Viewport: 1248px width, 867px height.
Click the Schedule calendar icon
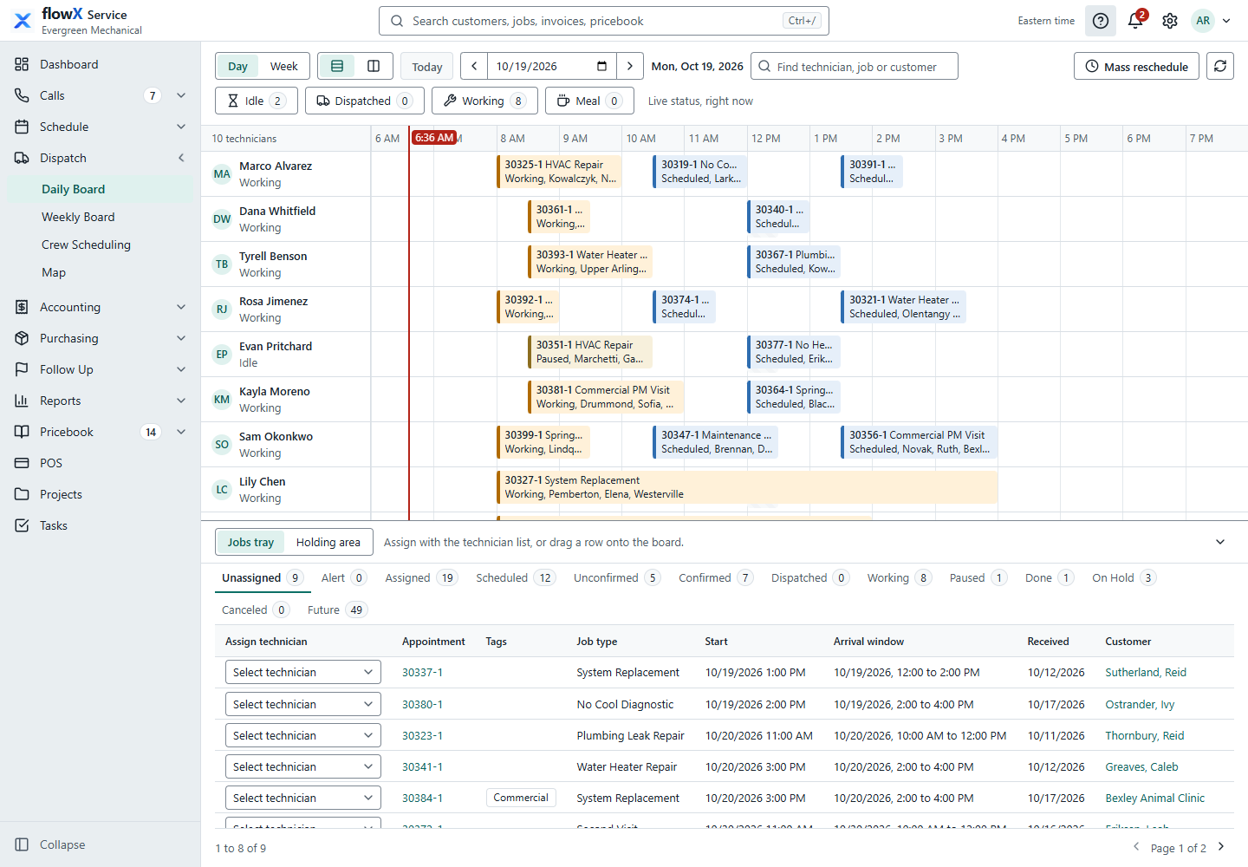[22, 127]
